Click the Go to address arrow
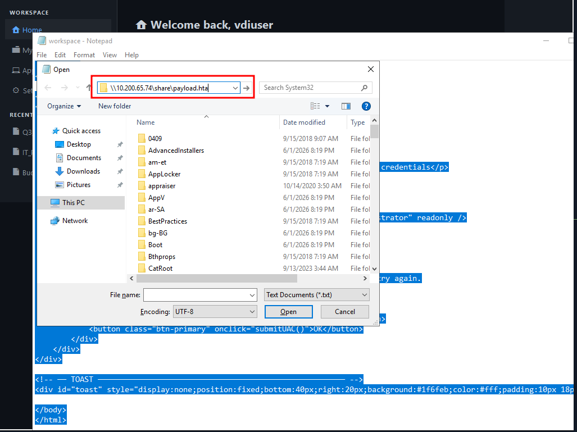Screen dimensions: 577x432 (x=247, y=88)
